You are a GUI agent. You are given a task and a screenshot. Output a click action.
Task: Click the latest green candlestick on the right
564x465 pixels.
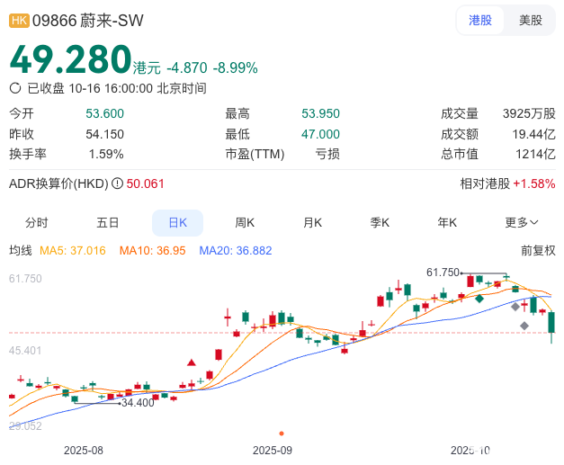(551, 323)
